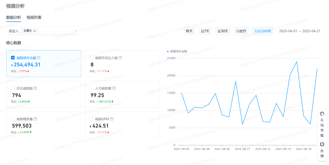Click help icon beside 视频成交金额
The image size is (329, 165).
tap(39, 58)
